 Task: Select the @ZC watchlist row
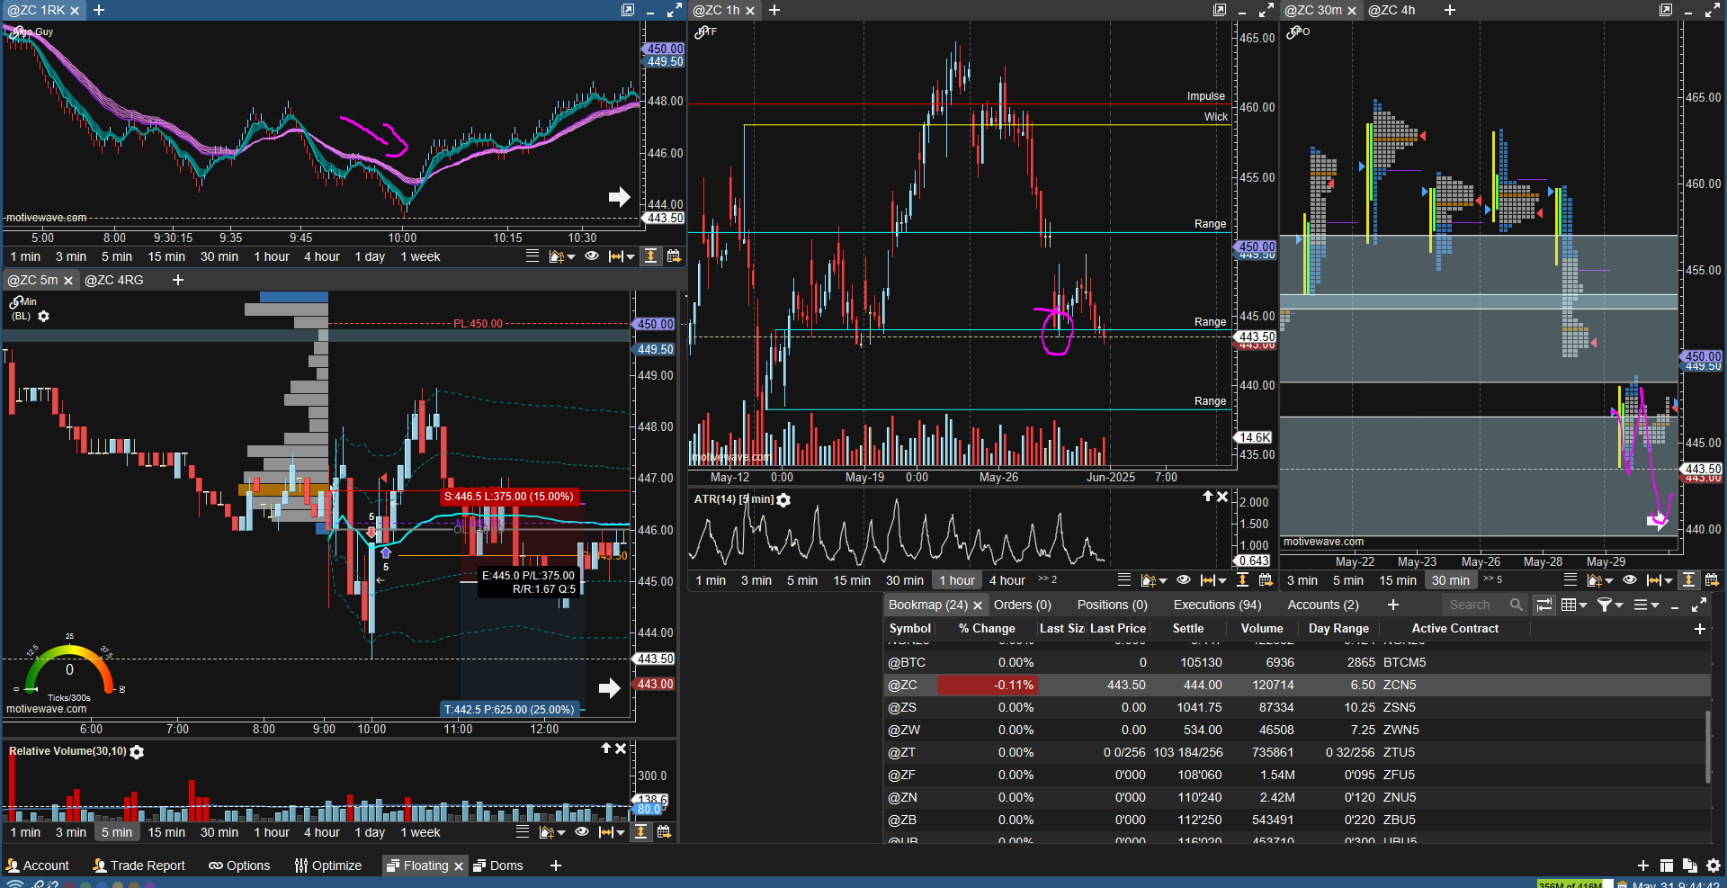tap(1297, 685)
